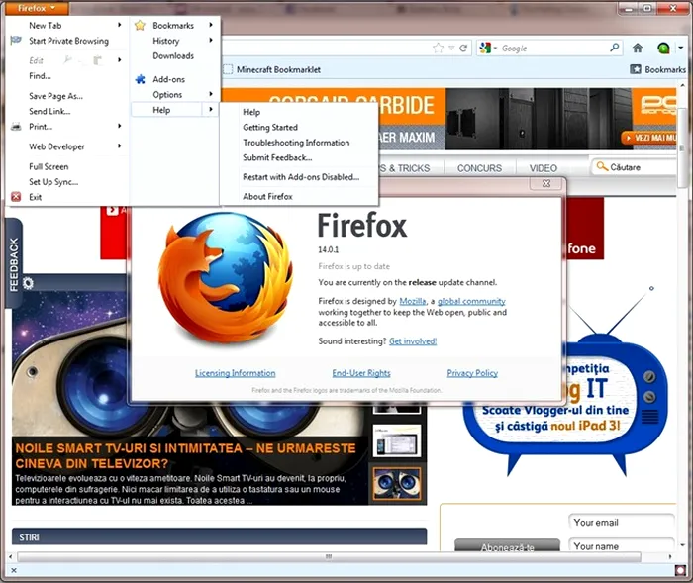Click the search magnifier icon in Google box

(x=615, y=47)
